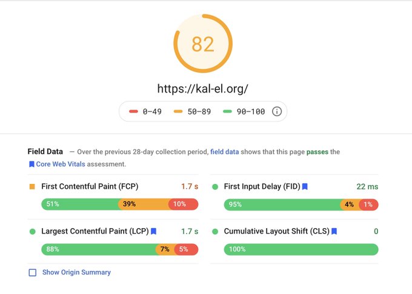Viewport: 412px width, 294px height.
Task: Click the 88% green segment of LCP bar
Action: 99,249
